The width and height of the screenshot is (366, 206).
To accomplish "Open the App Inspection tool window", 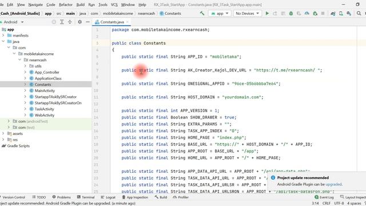I will click(x=135, y=197).
